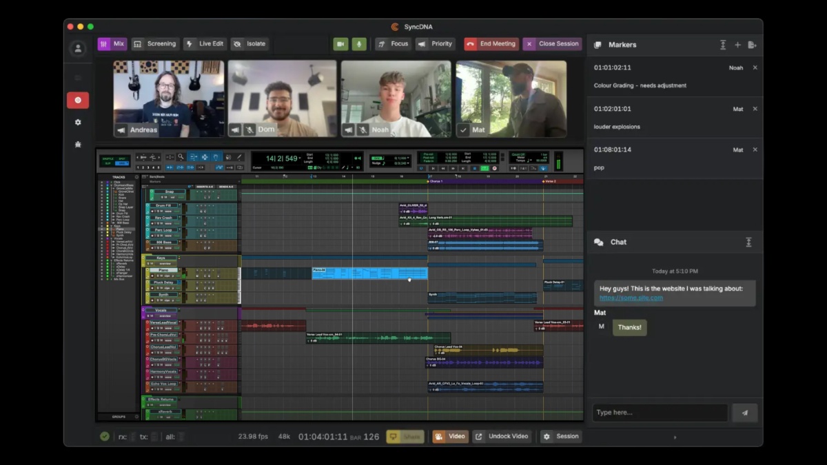Select Andreas's video feed

tap(169, 99)
